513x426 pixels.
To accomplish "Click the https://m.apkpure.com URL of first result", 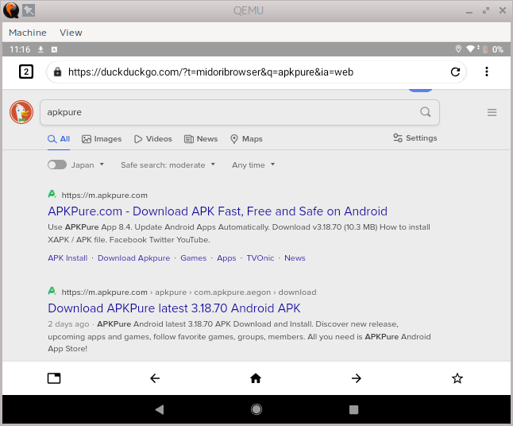I will (x=104, y=196).
